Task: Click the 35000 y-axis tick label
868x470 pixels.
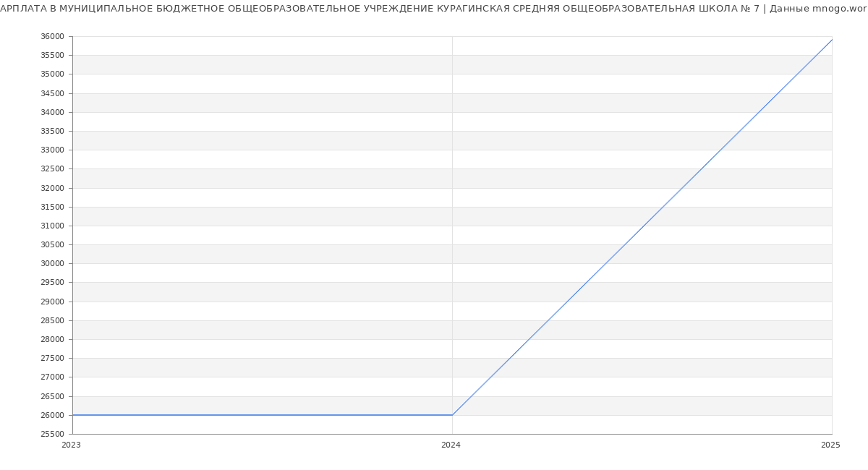Action: 52,74
